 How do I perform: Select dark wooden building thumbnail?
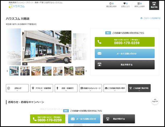(69, 71)
